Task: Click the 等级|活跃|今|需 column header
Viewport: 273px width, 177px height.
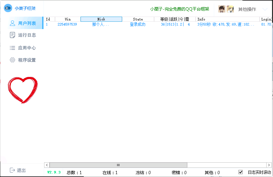Action: pyautogui.click(x=175, y=19)
